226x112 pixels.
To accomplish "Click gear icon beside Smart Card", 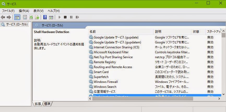I will point(91,72).
